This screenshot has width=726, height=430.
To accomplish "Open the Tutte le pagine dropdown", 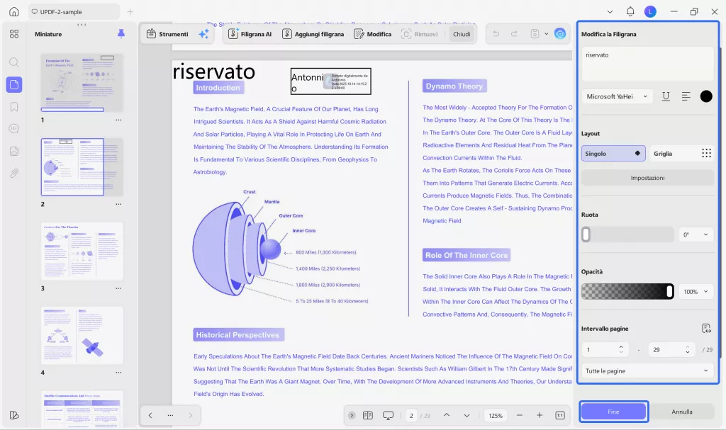I will pyautogui.click(x=647, y=370).
